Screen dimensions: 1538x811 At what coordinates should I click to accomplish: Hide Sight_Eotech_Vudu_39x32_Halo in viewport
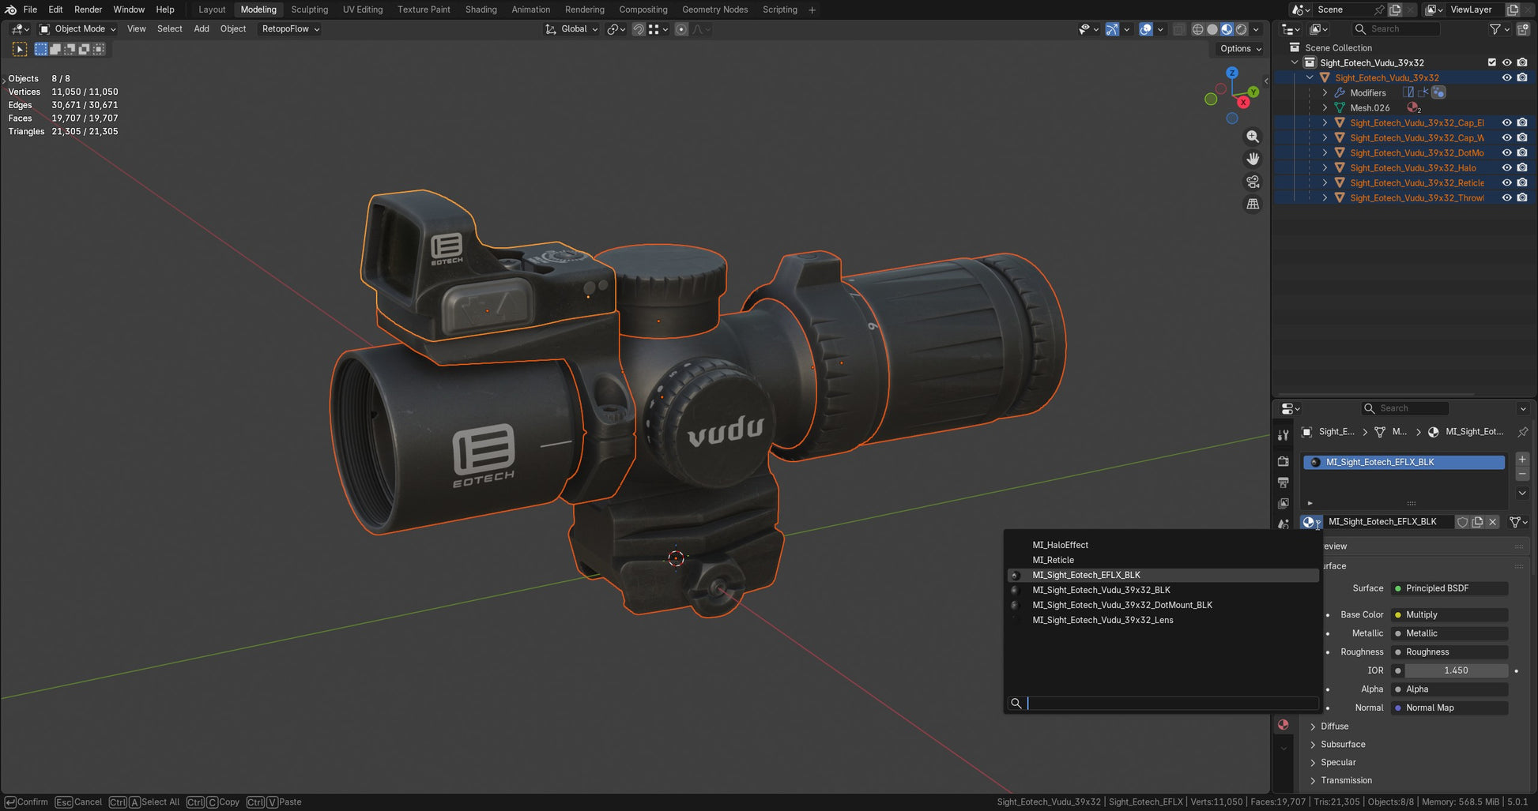pos(1506,168)
